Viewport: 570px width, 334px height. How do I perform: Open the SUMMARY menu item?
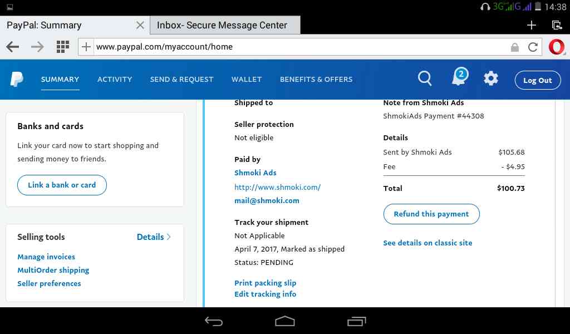60,80
